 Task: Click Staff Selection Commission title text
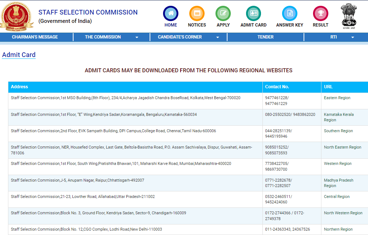click(88, 12)
